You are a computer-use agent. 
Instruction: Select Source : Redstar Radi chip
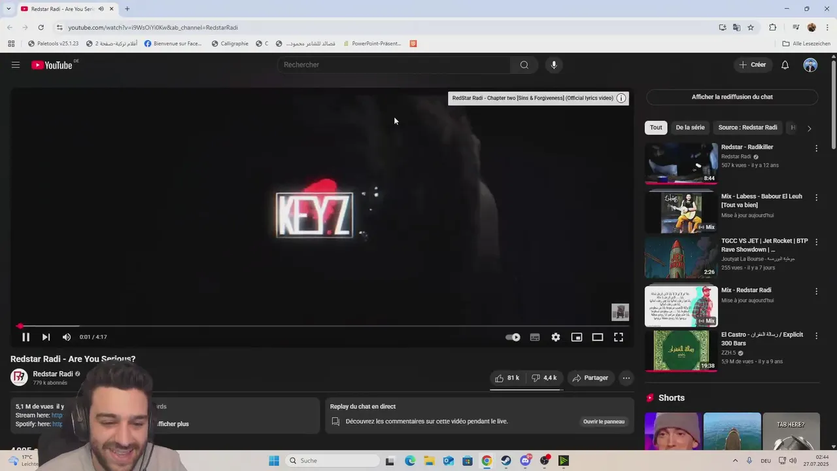(x=747, y=128)
